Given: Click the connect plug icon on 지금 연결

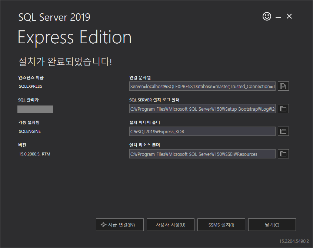Looking at the screenshot, I should pos(103,225).
